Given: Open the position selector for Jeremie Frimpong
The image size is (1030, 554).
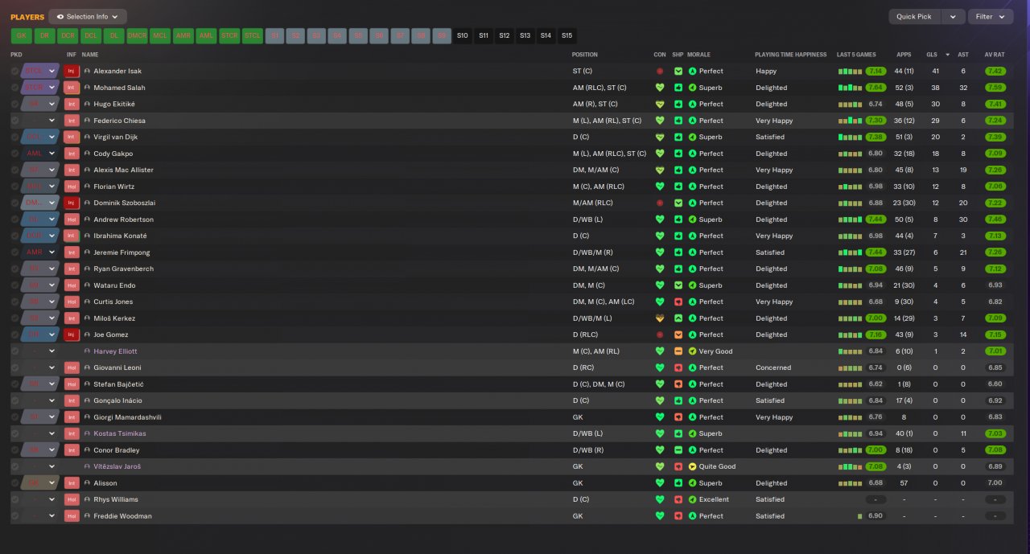Looking at the screenshot, I should [x=40, y=252].
